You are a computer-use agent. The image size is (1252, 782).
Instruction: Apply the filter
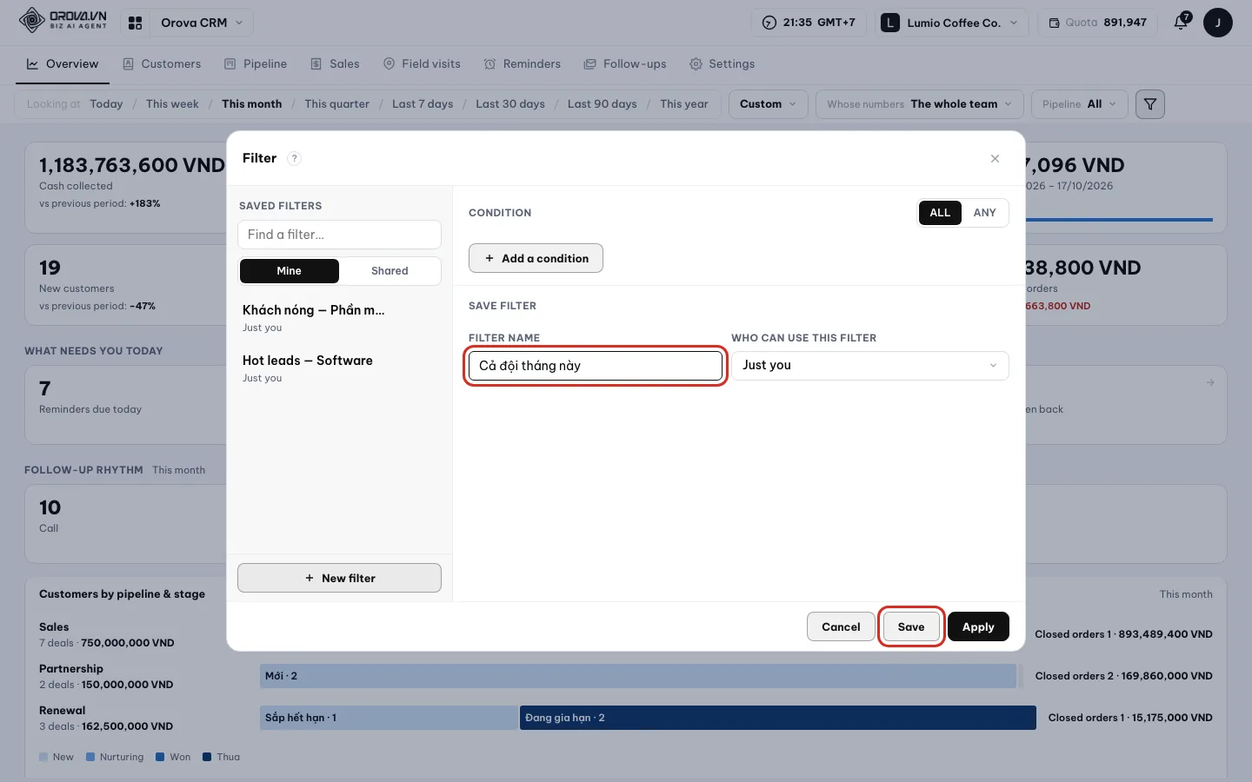tap(978, 626)
